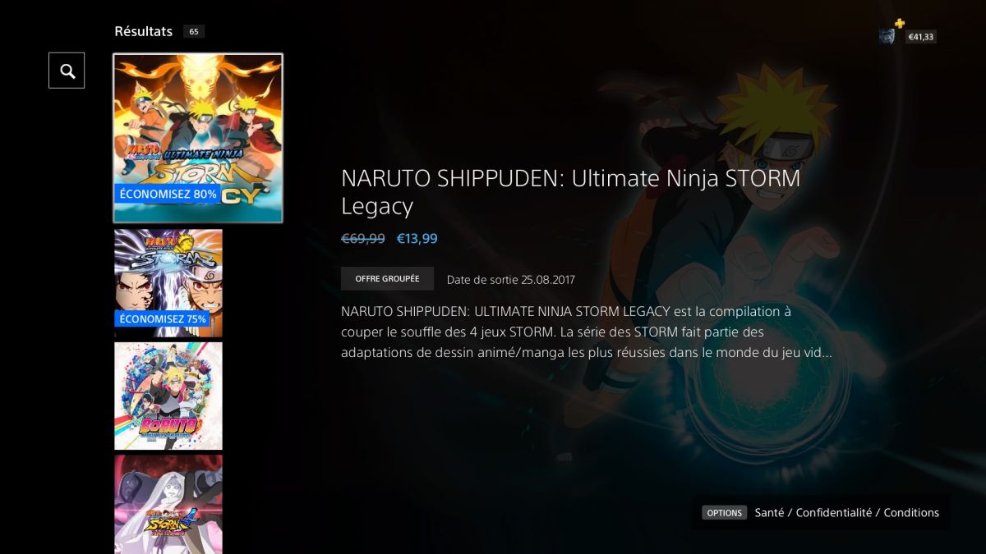Select the Boruto game thumbnail
The width and height of the screenshot is (986, 554).
click(x=168, y=396)
